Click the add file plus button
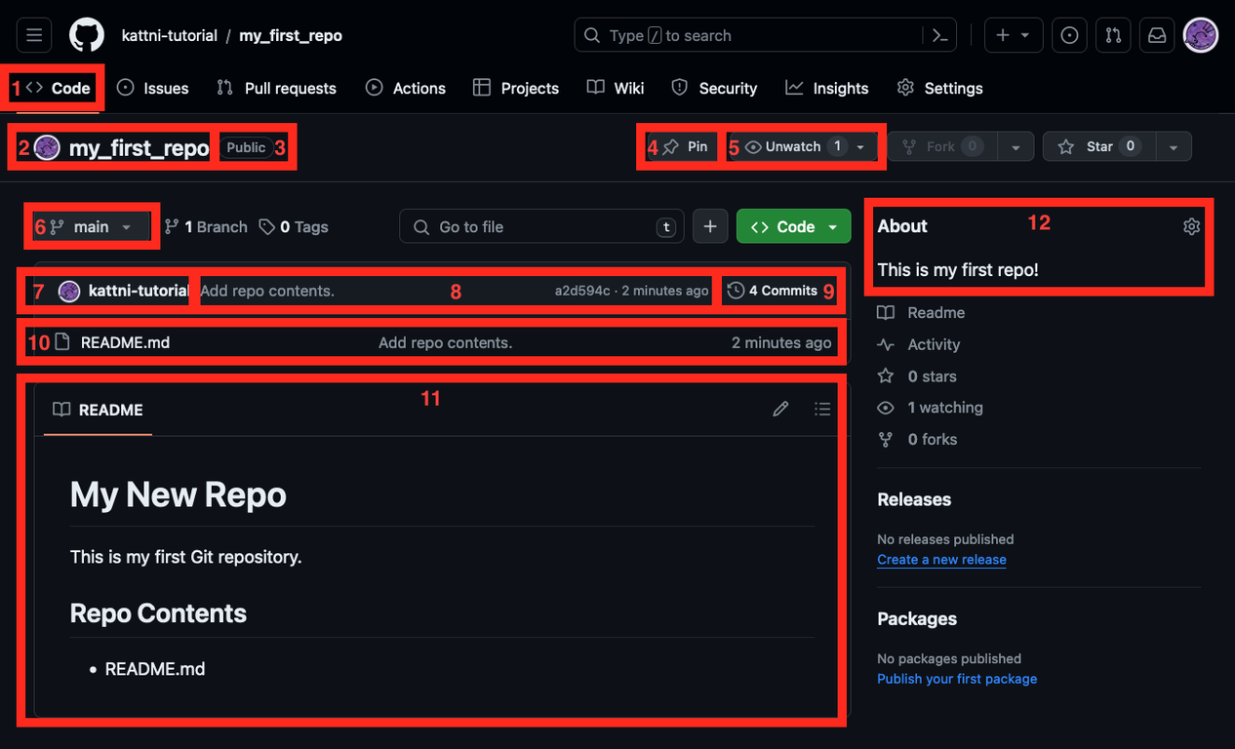Image resolution: width=1235 pixels, height=749 pixels. (710, 227)
